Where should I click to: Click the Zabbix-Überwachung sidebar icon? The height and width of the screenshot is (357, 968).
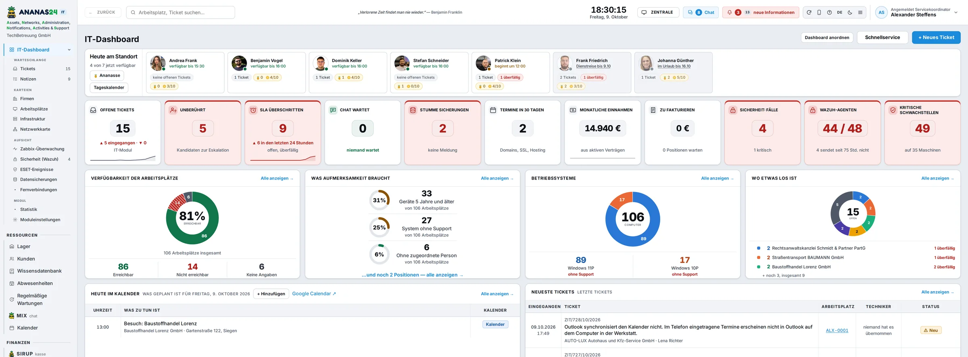pyautogui.click(x=15, y=149)
